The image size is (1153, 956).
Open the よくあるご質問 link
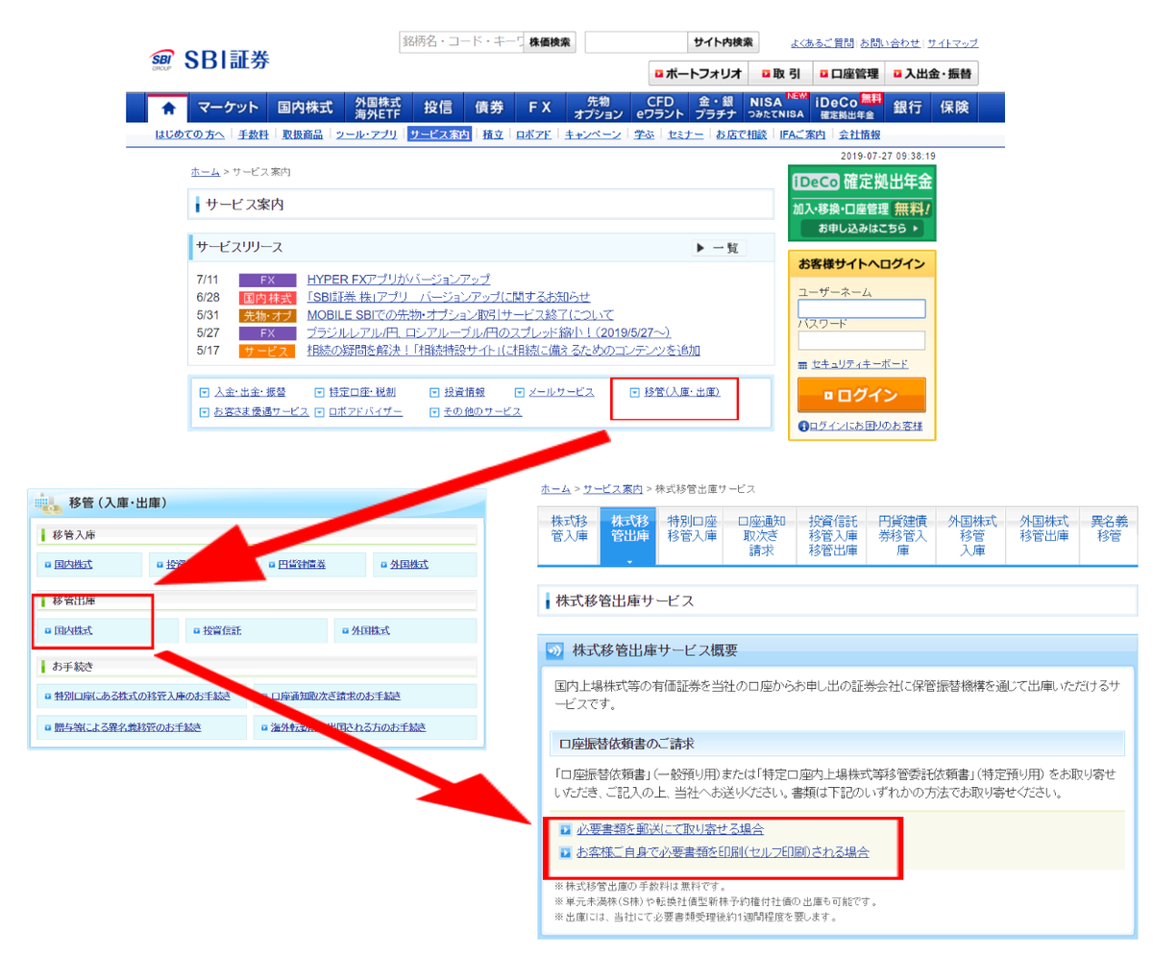pos(822,43)
